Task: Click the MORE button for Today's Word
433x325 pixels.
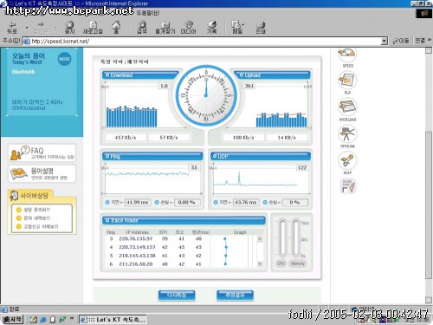Action: [x=64, y=59]
